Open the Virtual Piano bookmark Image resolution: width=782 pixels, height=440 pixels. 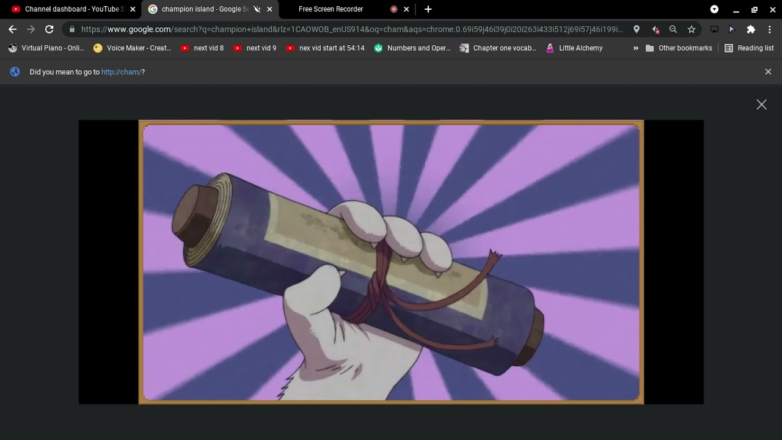pyautogui.click(x=46, y=48)
